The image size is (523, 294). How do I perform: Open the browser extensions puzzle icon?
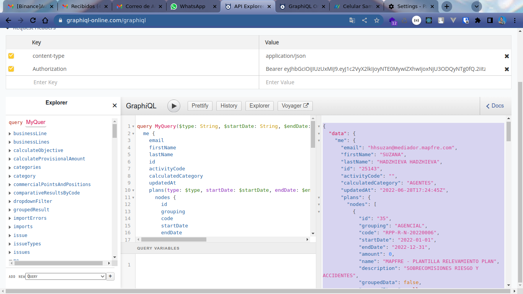(477, 20)
